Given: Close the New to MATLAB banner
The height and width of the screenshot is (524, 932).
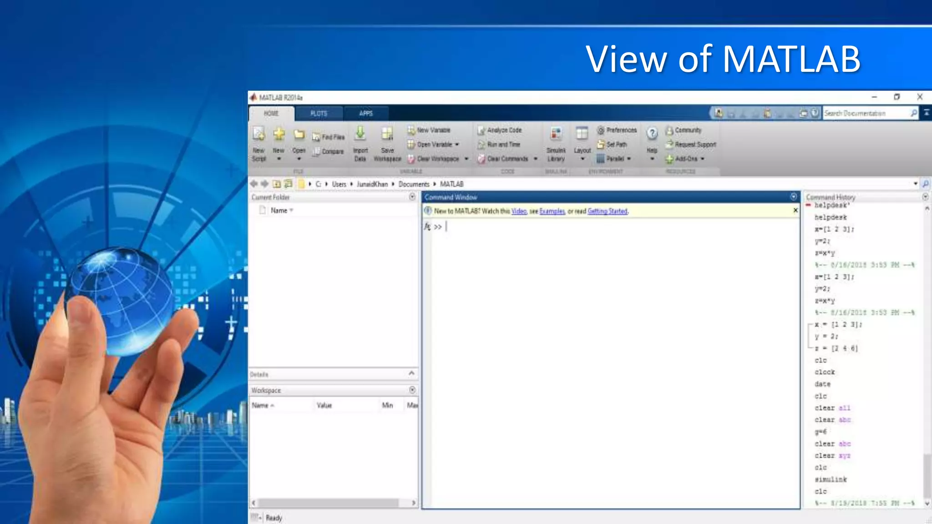Looking at the screenshot, I should pos(795,211).
